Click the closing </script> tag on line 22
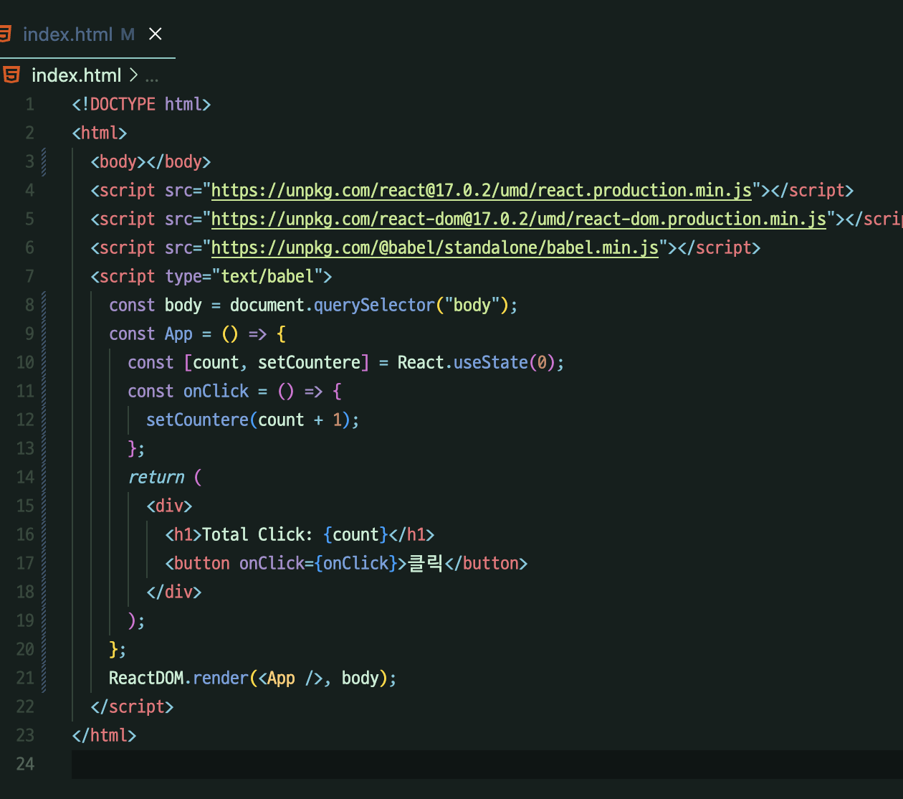The height and width of the screenshot is (799, 903). tap(132, 707)
